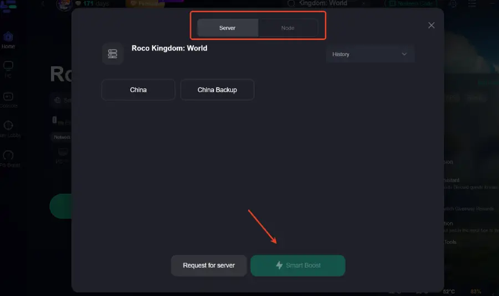Screen dimensions: 499x296
Task: Click the server rack icon
Action: [113, 54]
